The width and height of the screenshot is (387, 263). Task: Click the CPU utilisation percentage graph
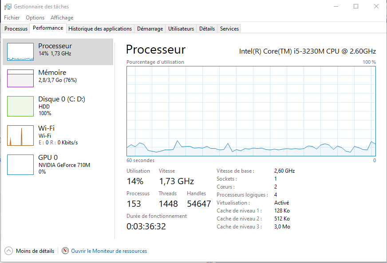click(251, 111)
